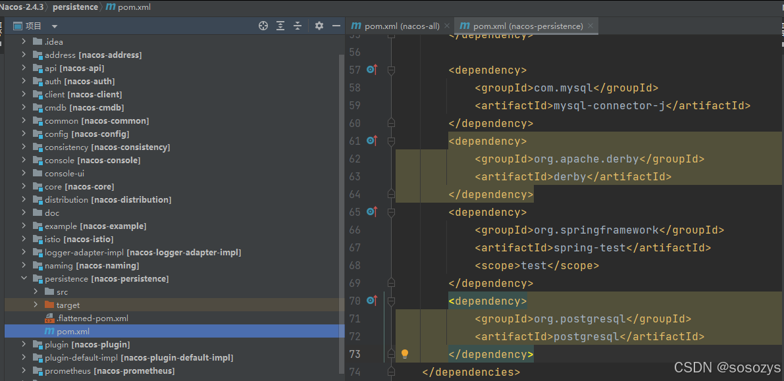Click the gutter override icon on line 61
This screenshot has width=784, height=381.
coord(371,141)
